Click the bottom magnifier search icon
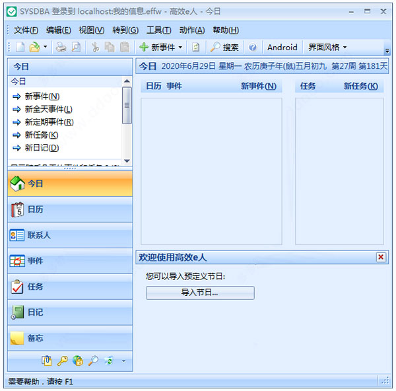This screenshot has width=396, height=391. (x=93, y=361)
